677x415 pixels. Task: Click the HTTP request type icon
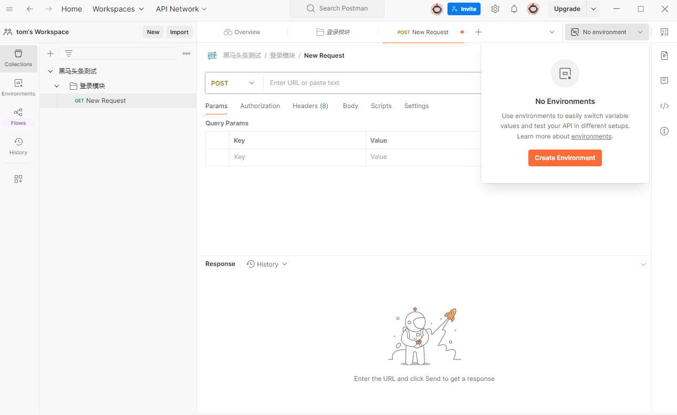pyautogui.click(x=212, y=56)
